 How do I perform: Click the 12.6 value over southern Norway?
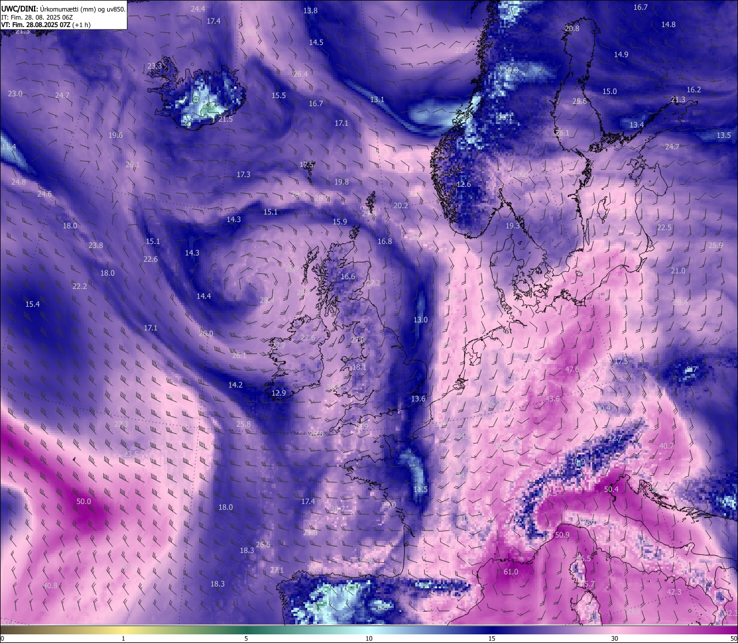click(464, 185)
